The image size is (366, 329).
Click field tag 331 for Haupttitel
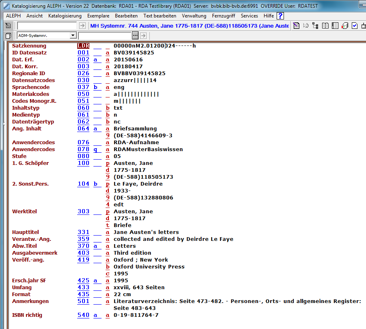tap(83, 232)
